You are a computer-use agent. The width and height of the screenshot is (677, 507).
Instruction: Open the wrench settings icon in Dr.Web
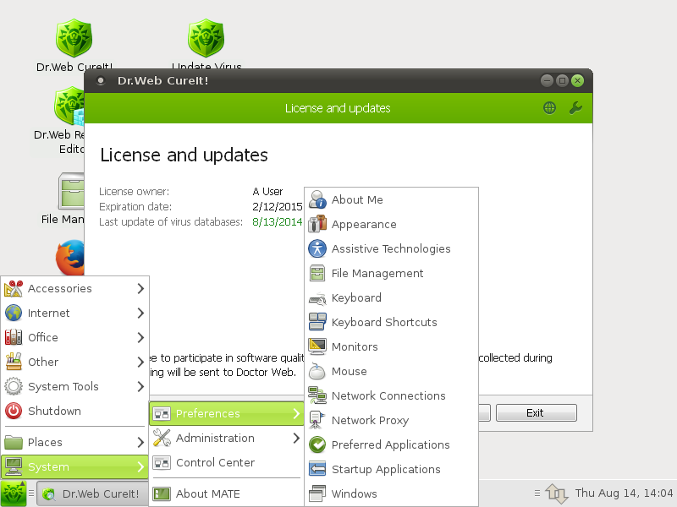[575, 108]
